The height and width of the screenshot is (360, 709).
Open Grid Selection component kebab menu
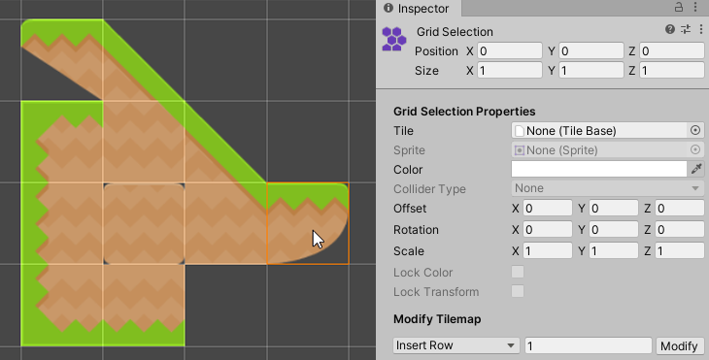[701, 29]
